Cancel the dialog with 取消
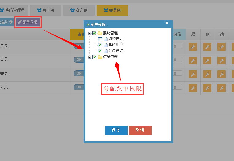Screen dimensions: 234x161 coord(140,130)
